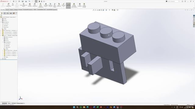Click the Save icon in the quick access bar
Viewport: 195px width, 109px height.
pos(23,1)
